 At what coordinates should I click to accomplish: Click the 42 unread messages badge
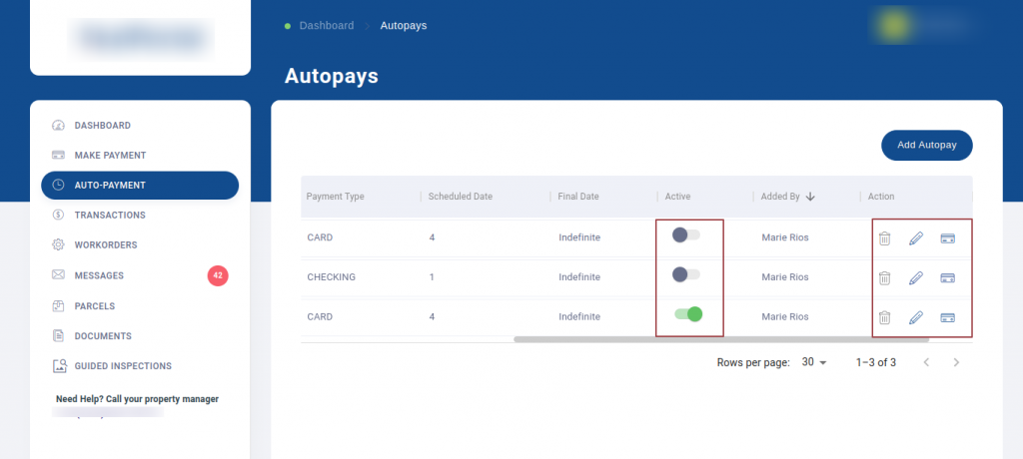[218, 276]
